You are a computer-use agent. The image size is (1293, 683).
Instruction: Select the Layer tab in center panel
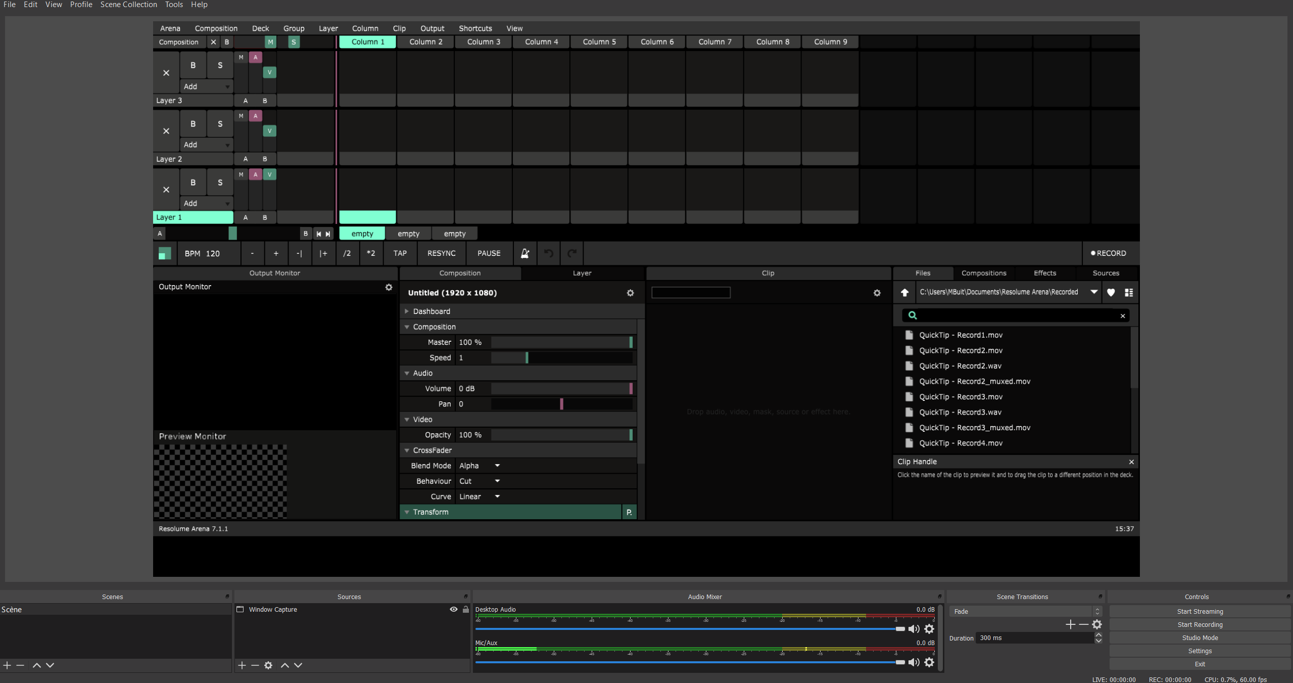[x=582, y=272]
